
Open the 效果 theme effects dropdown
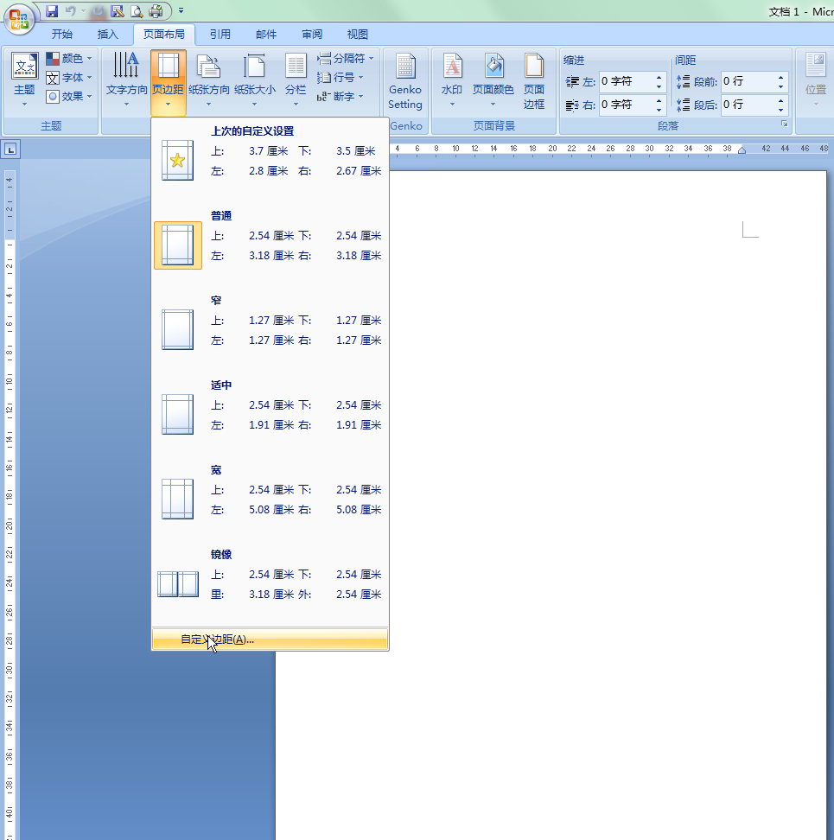(x=68, y=97)
